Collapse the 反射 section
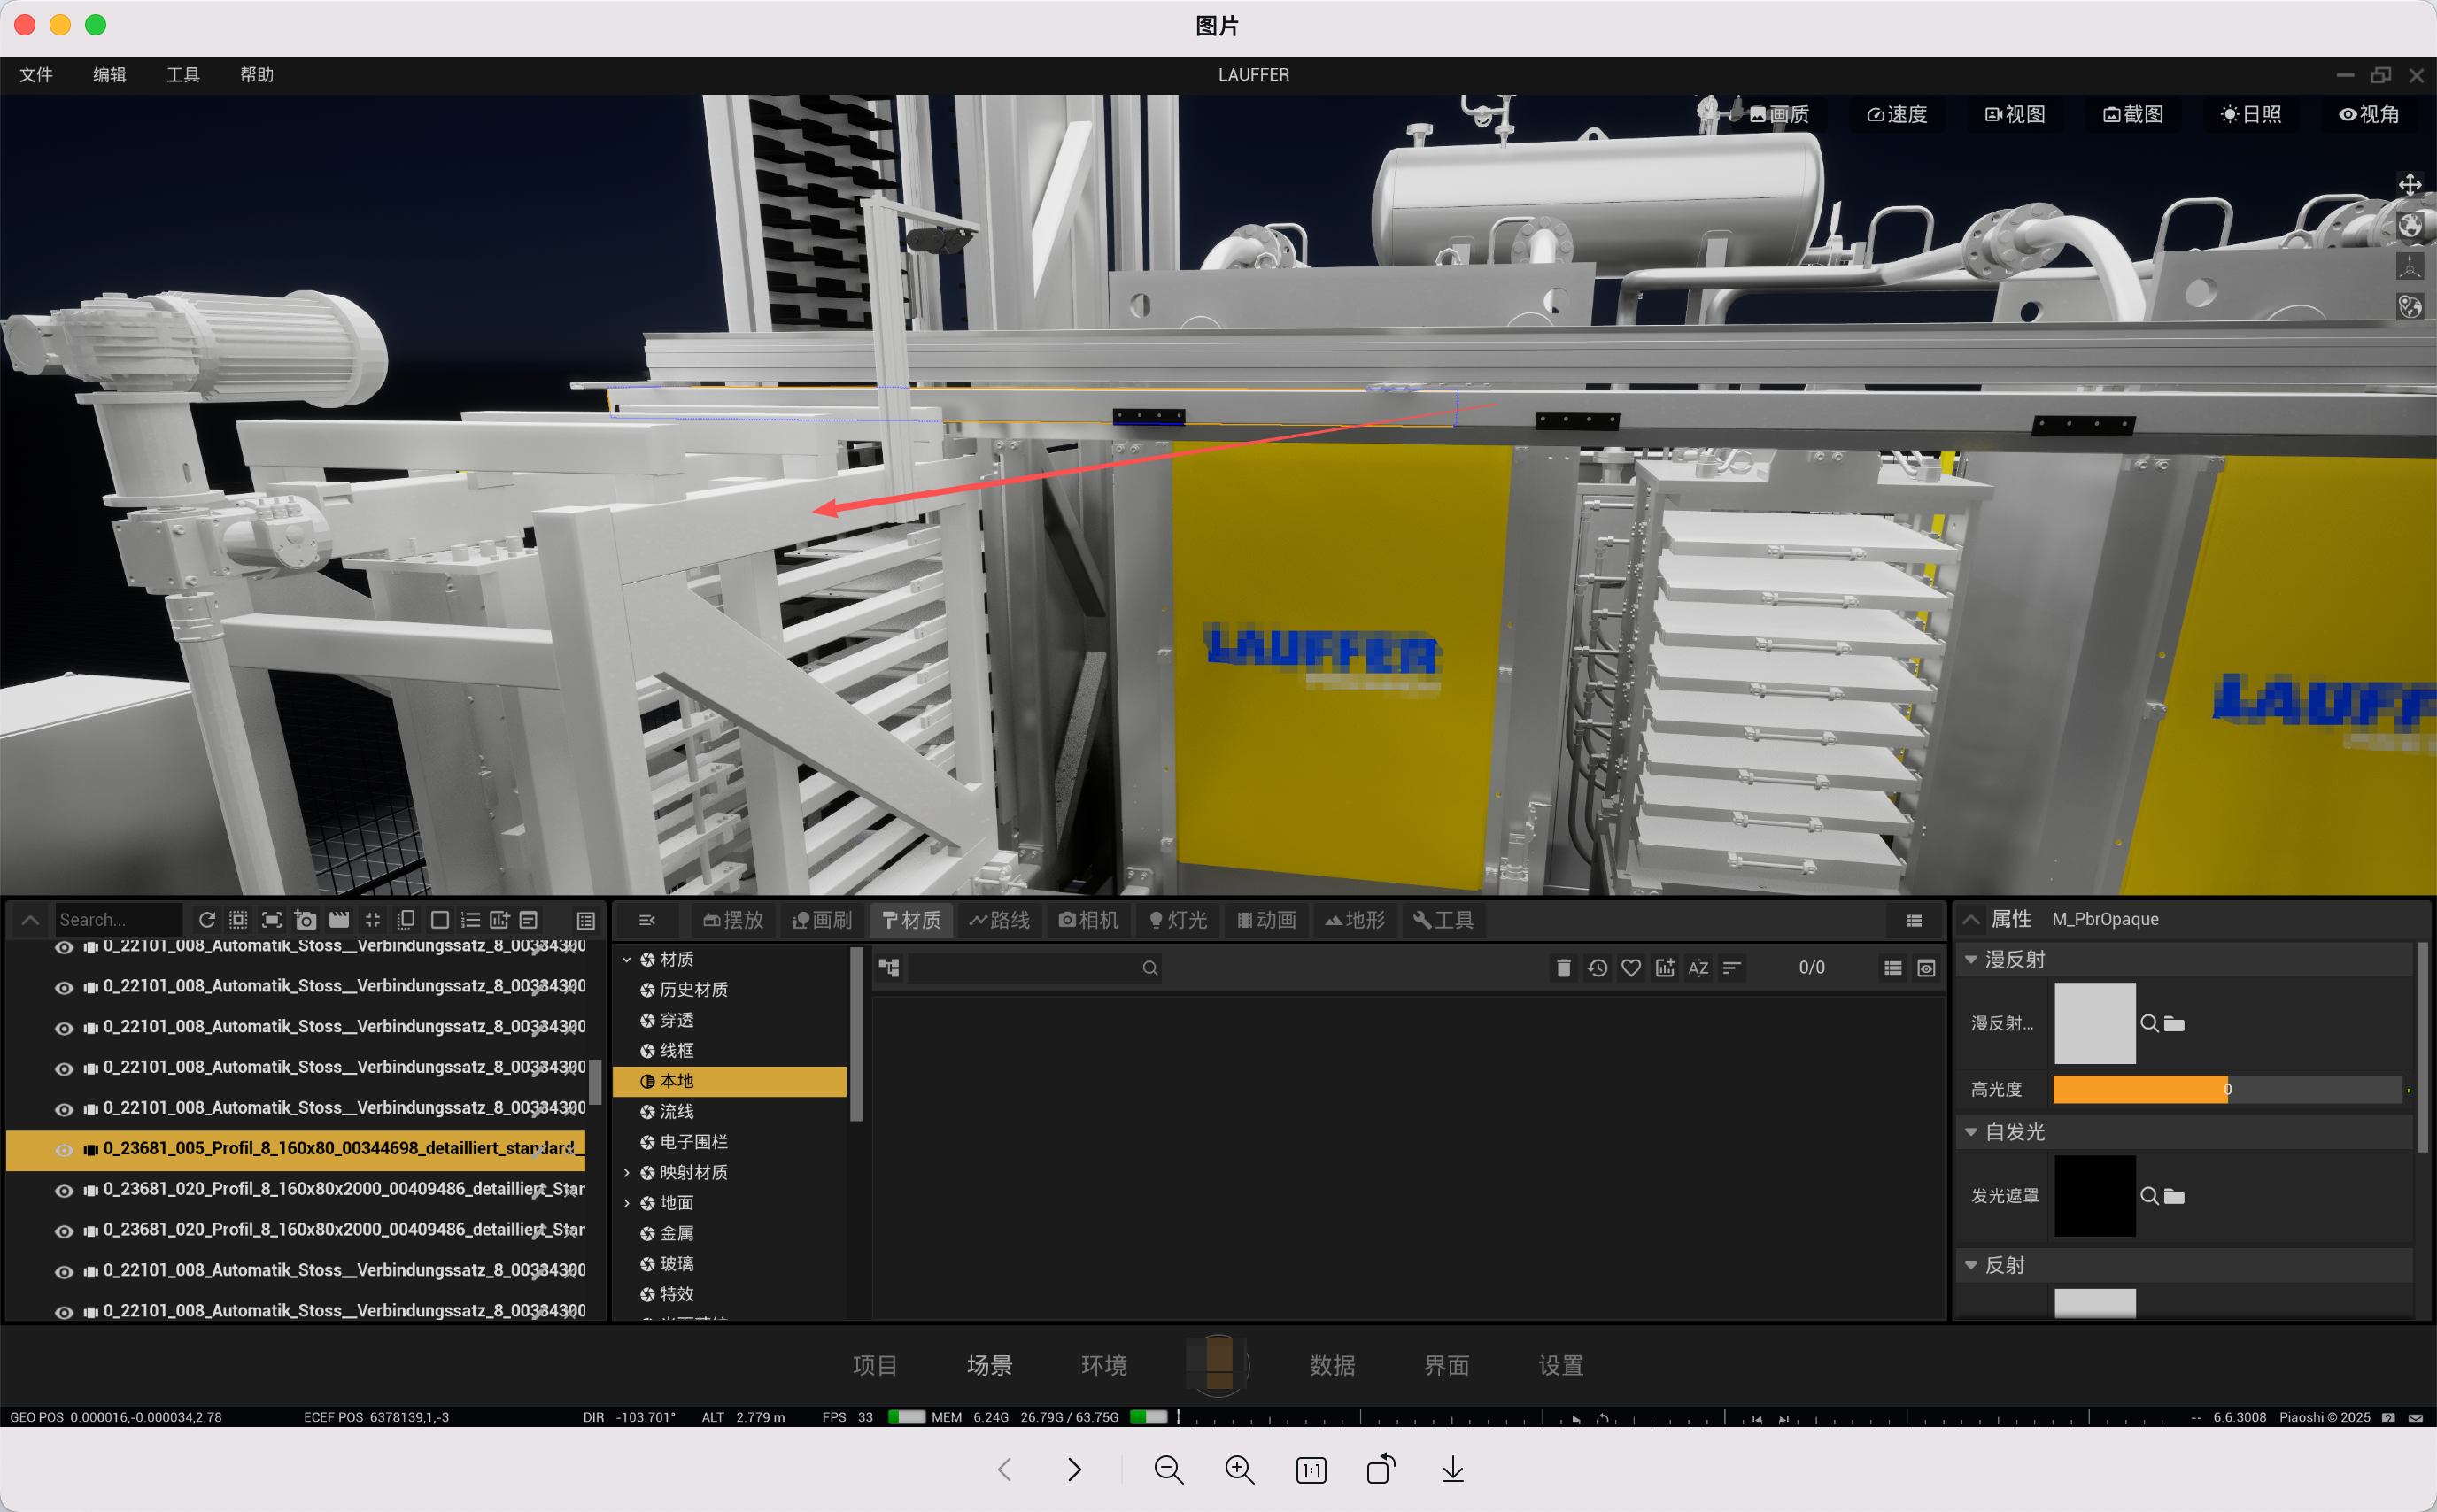Viewport: 2437px width, 1512px height. tap(1971, 1265)
